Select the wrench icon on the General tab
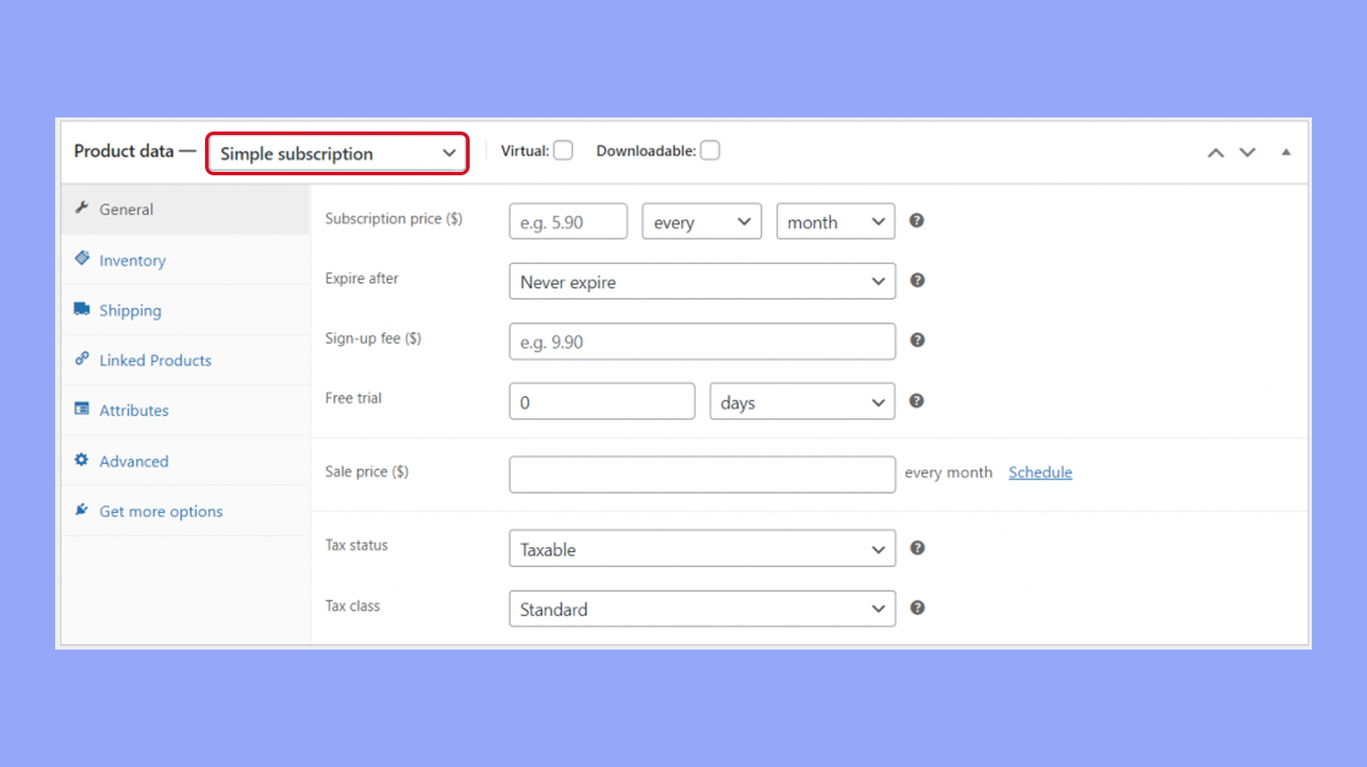This screenshot has height=767, width=1367. coord(82,208)
